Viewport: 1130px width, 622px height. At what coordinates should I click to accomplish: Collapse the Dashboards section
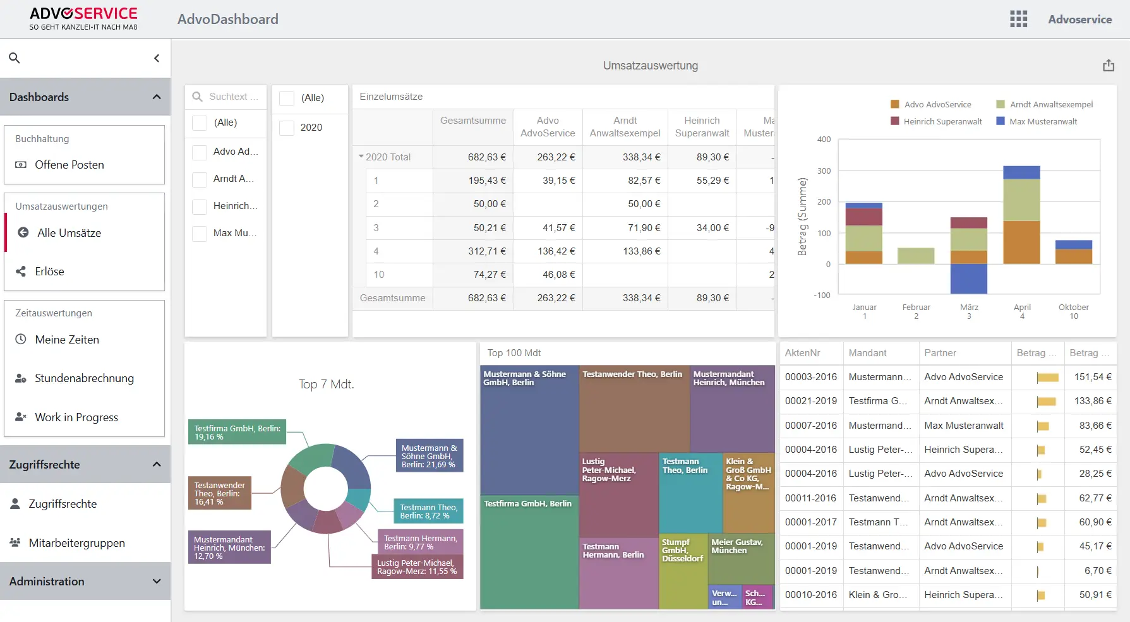tap(157, 97)
